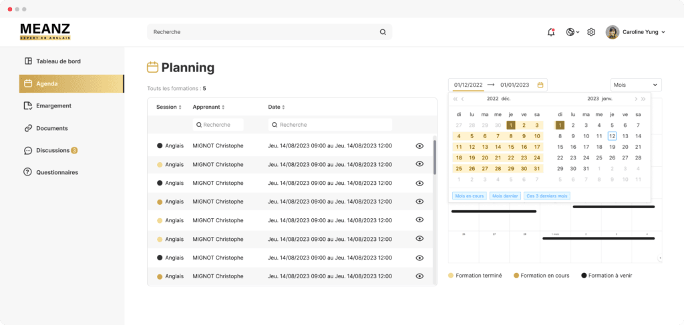
Task: Click eye icon on last Anglais row
Action: (419, 276)
